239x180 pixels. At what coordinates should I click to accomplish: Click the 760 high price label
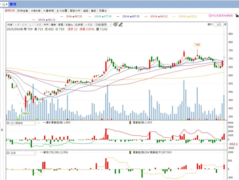coord(197,45)
